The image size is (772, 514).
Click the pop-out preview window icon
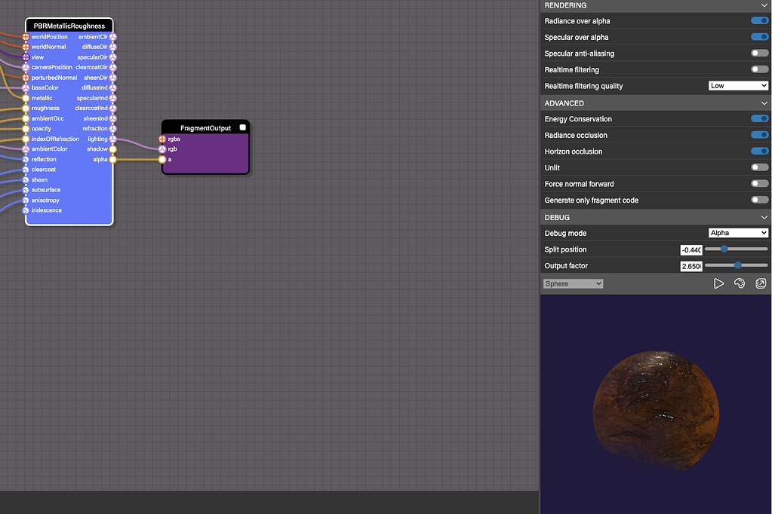[x=761, y=283]
